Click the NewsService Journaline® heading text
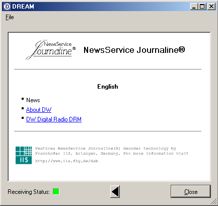 tap(134, 50)
